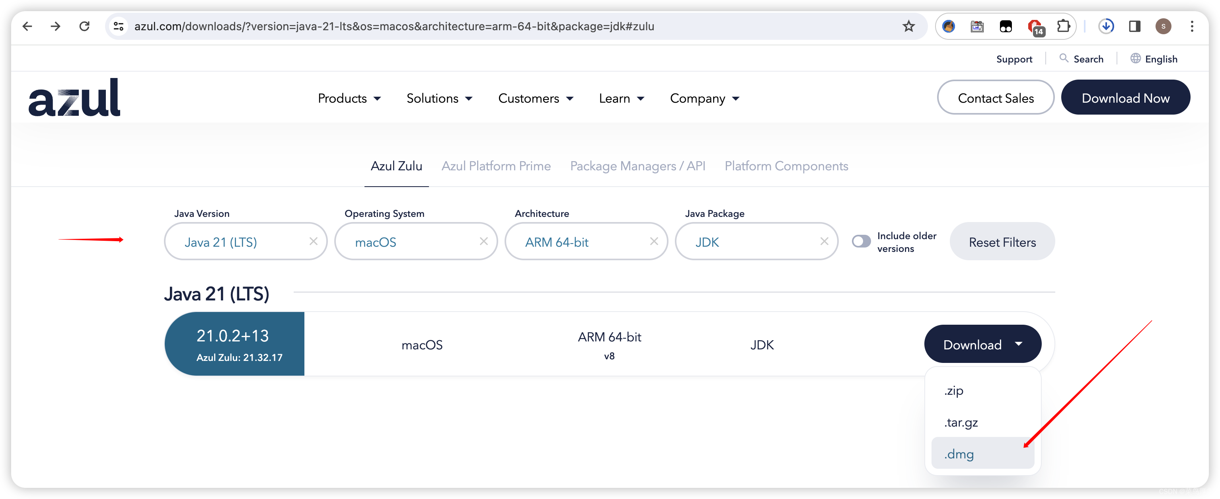The image size is (1220, 499).
Task: Expand the Solutions menu
Action: point(440,98)
